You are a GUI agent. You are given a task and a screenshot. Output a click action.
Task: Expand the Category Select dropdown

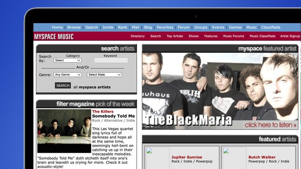[x=68, y=60]
